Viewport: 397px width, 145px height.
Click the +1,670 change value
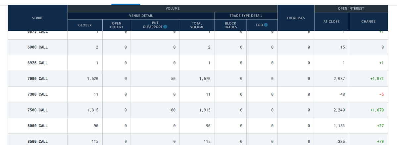(377, 110)
